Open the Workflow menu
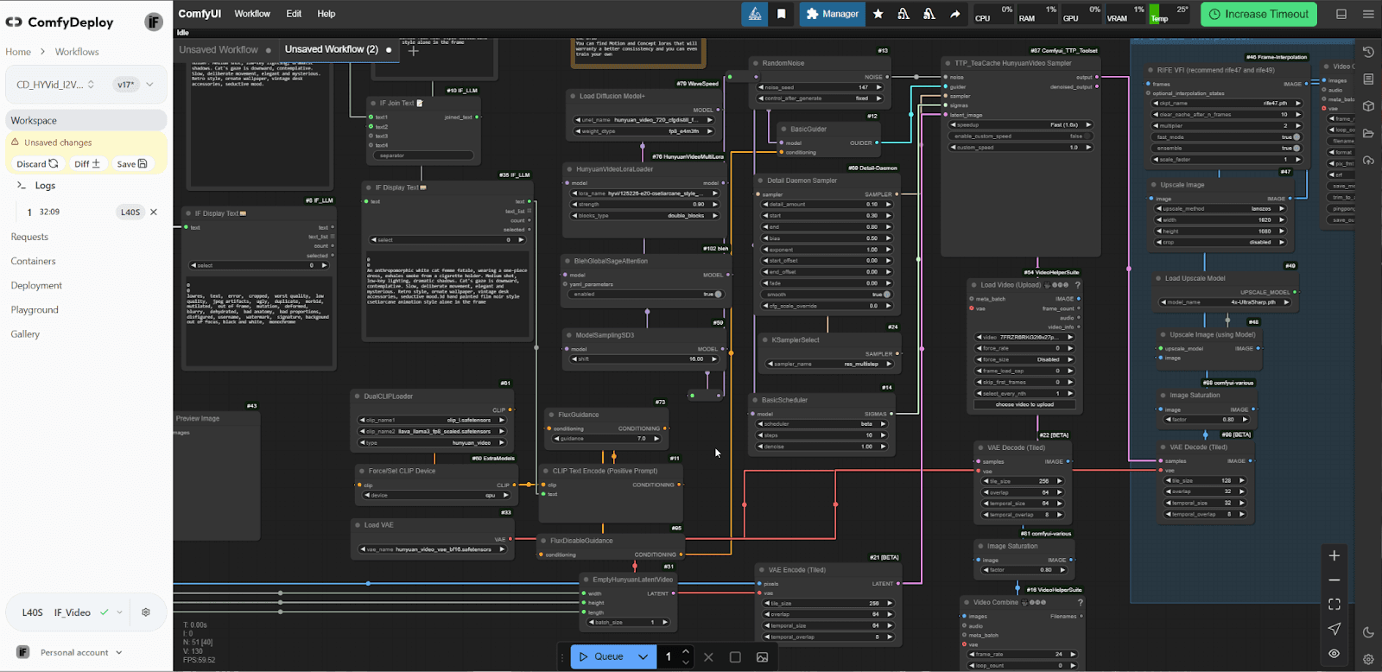Image resolution: width=1382 pixels, height=672 pixels. [252, 14]
